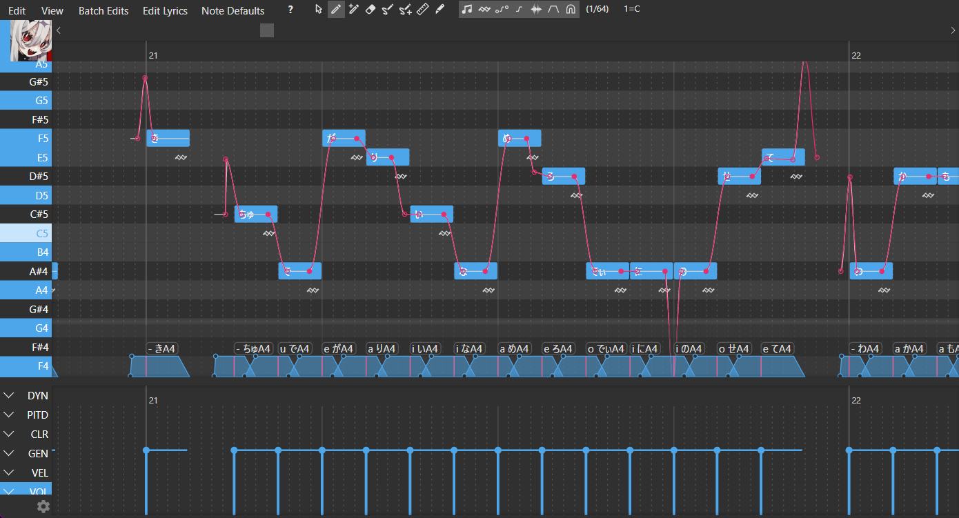Image resolution: width=959 pixels, height=518 pixels.
Task: Toggle the final pitch curve display
Action: pos(519,10)
